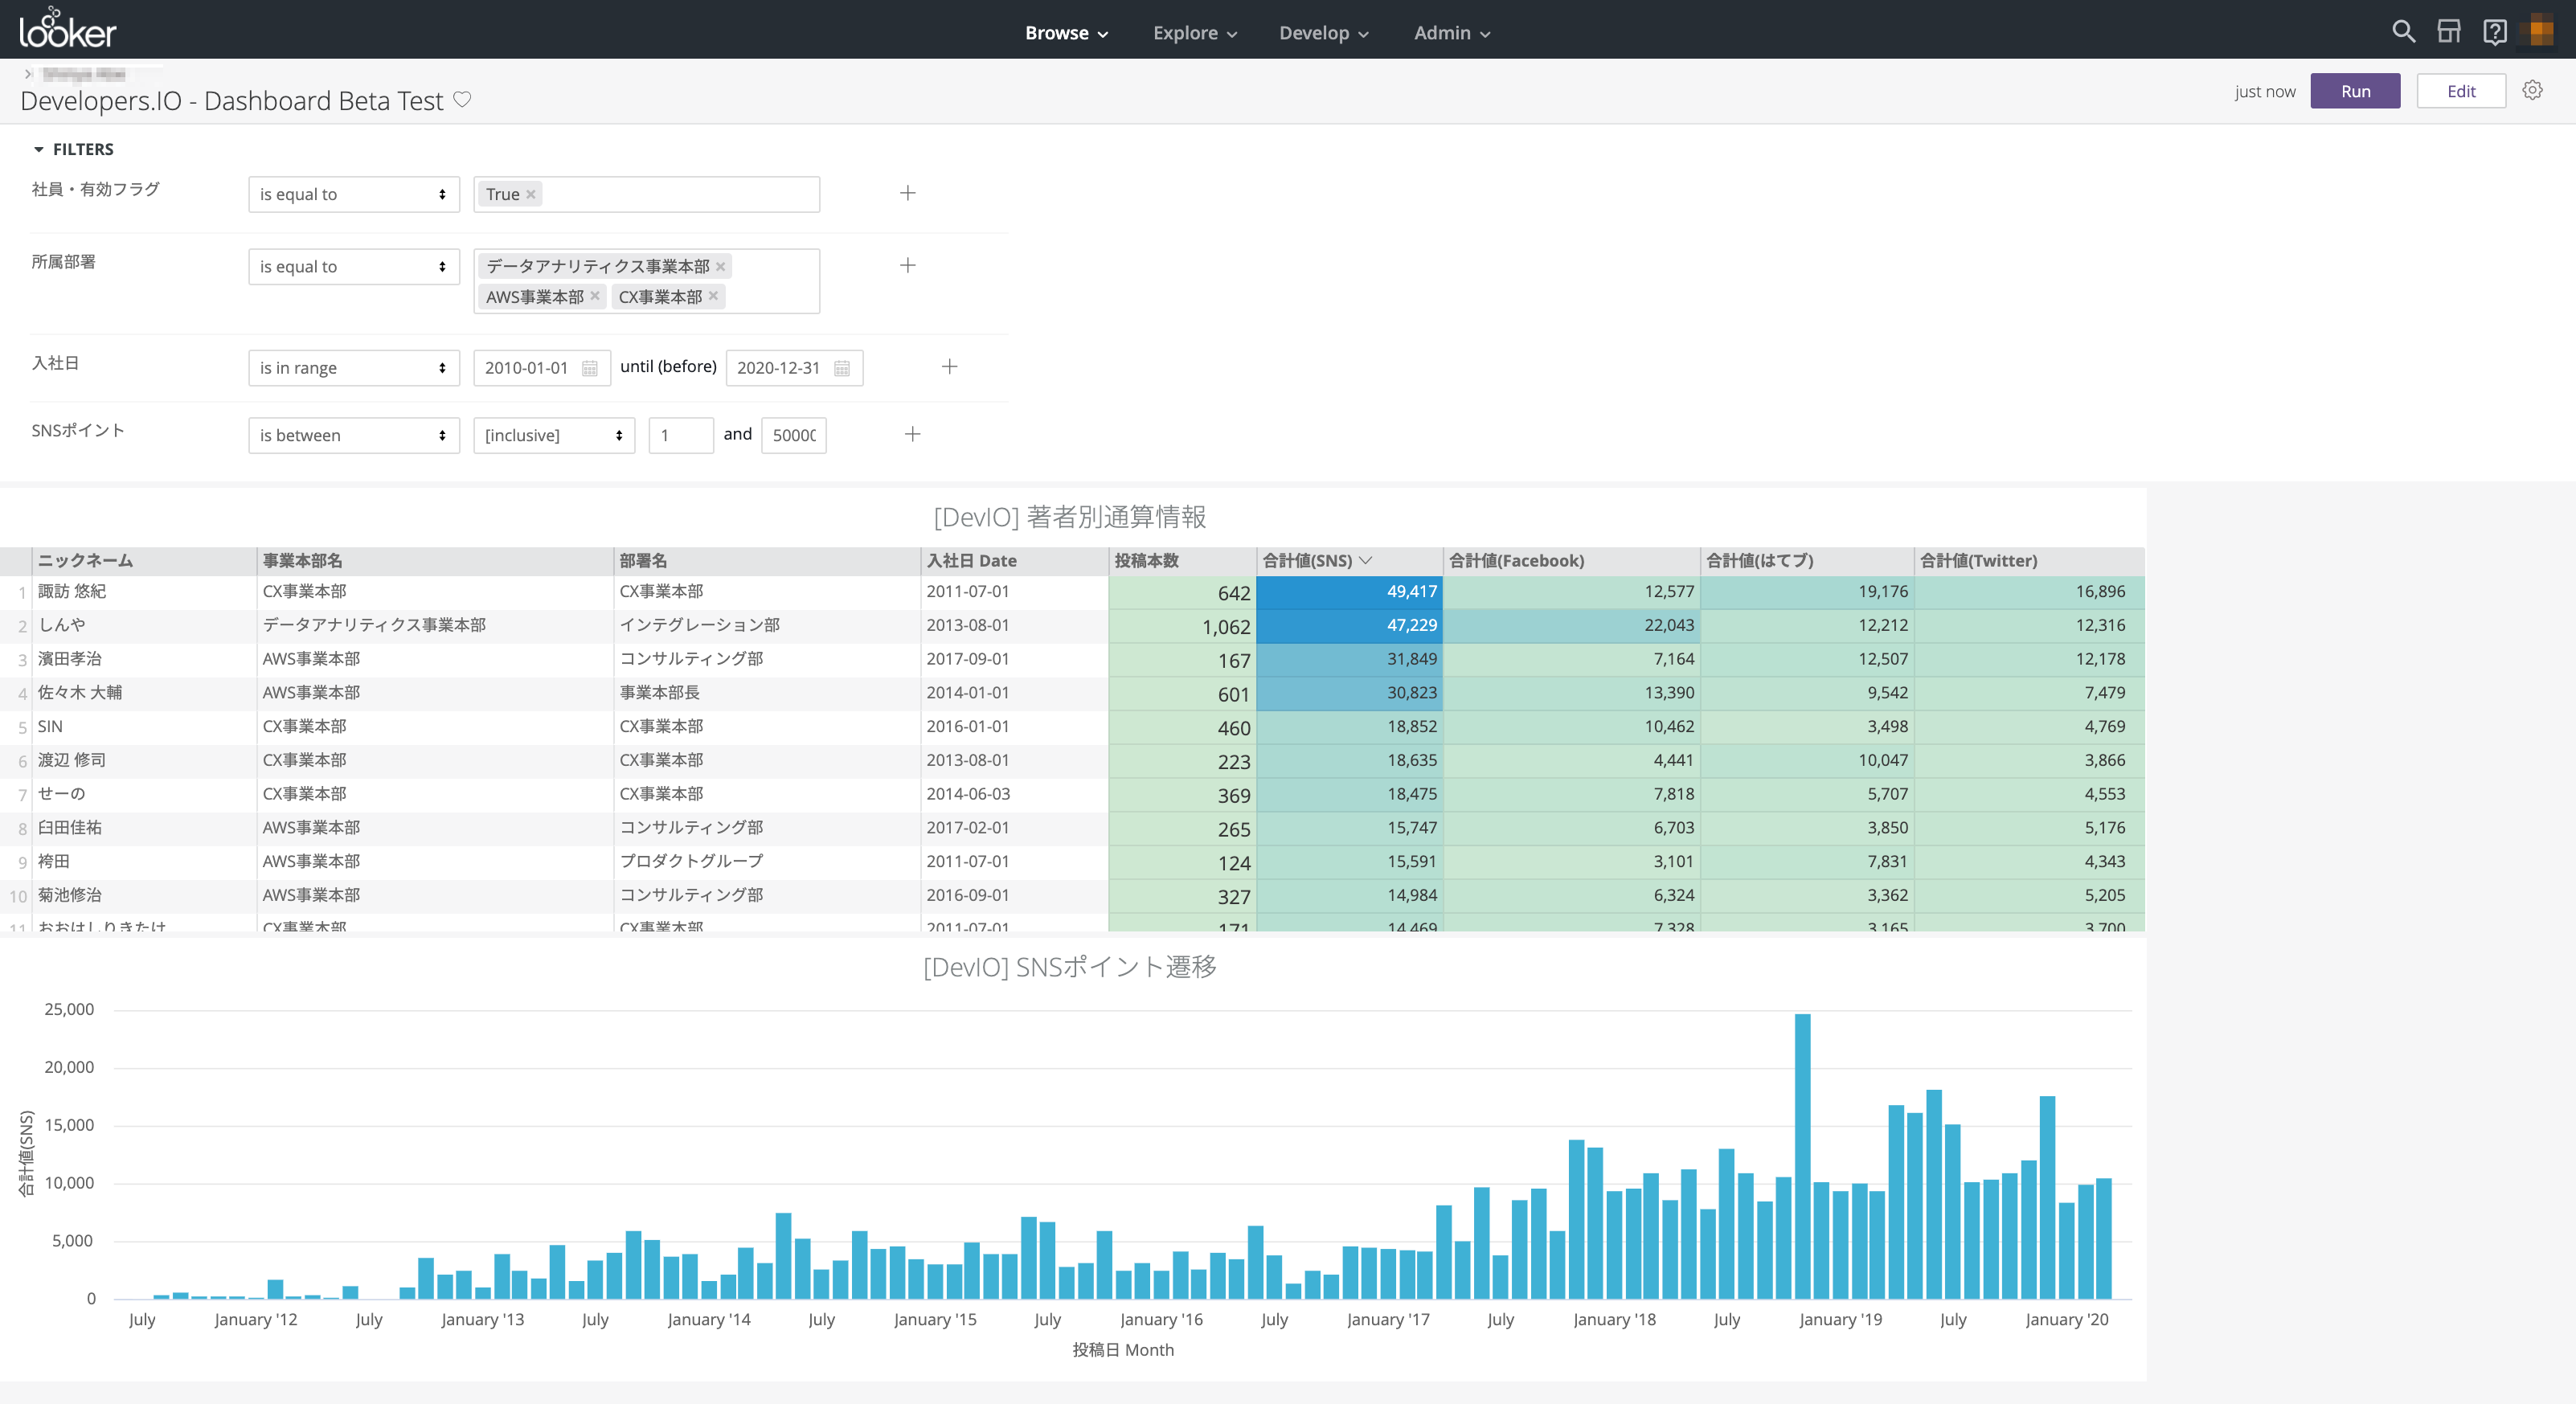Click the Run button
The width and height of the screenshot is (2576, 1404).
[x=2355, y=90]
